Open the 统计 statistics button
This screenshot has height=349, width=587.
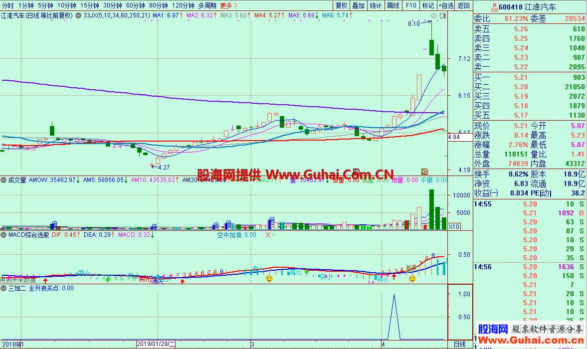coord(376,5)
